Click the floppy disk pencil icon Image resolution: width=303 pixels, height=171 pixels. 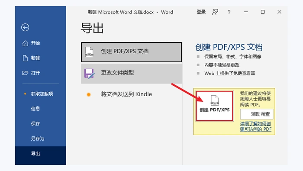click(89, 74)
